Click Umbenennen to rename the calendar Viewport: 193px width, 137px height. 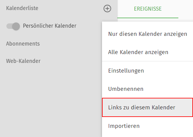point(126,89)
